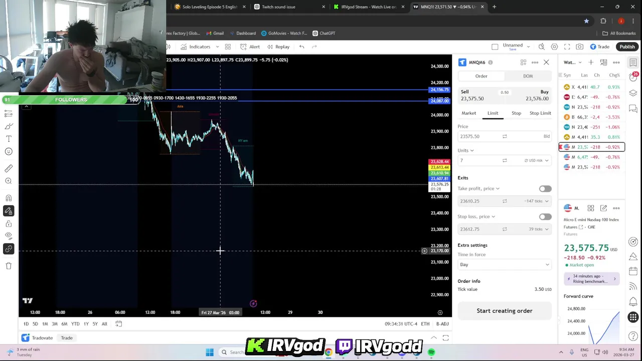Open indicator templates grid icon
The image size is (642, 361).
tap(228, 47)
